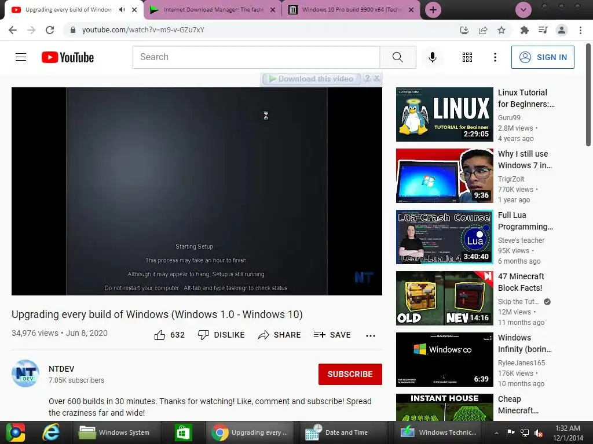Open Windows Technical taskbar item
The height and width of the screenshot is (444, 593).
click(439, 432)
